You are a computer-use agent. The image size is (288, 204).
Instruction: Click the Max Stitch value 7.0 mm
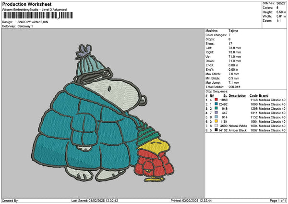(234, 74)
